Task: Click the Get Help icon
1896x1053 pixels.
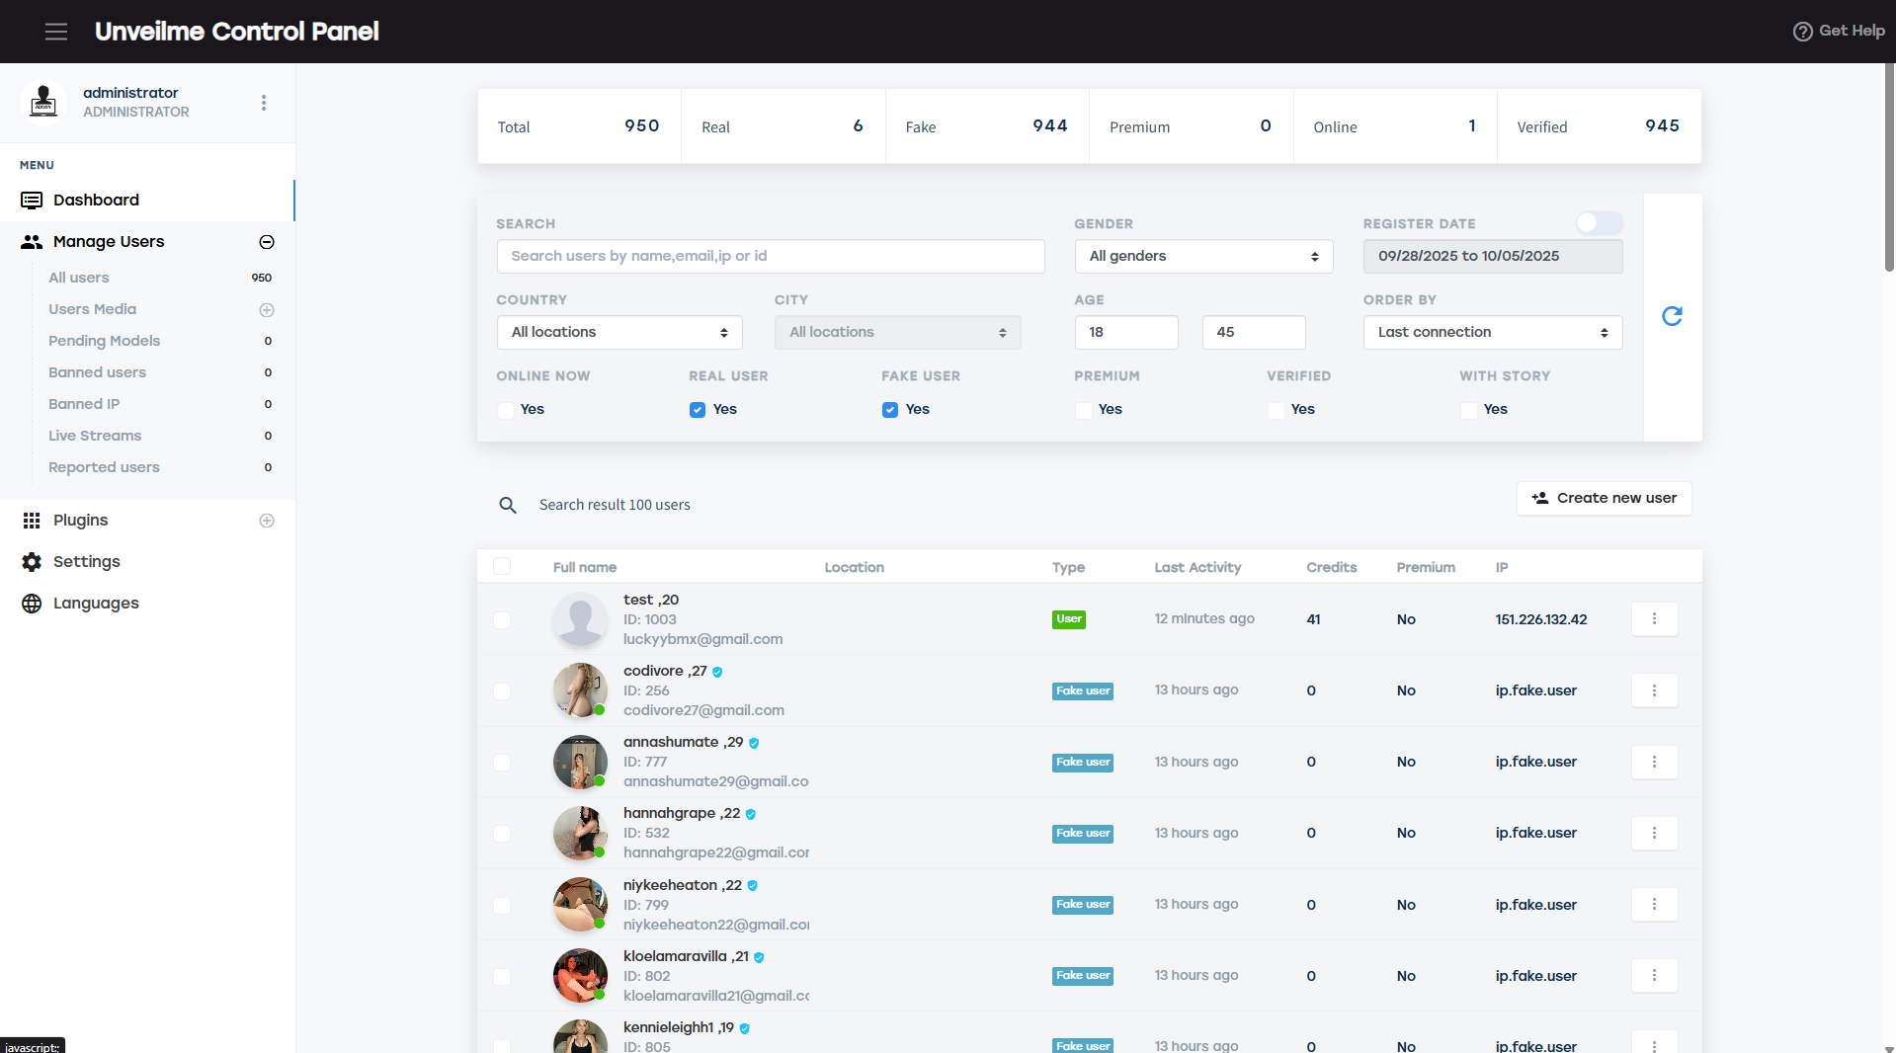Action: click(x=1802, y=31)
